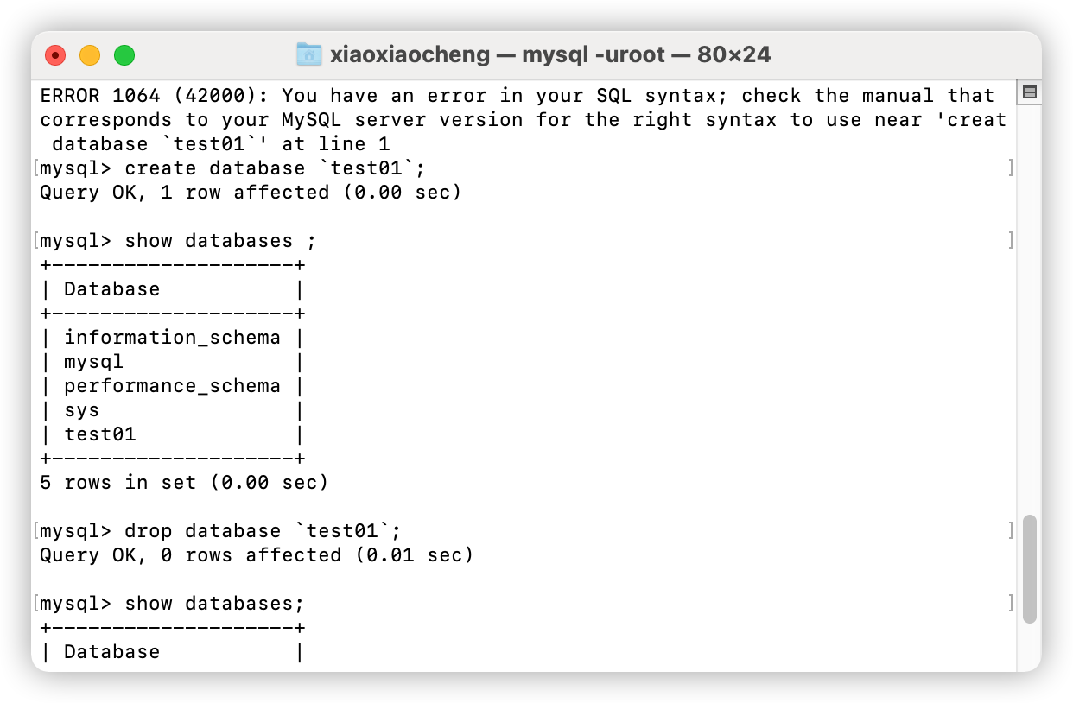1073x703 pixels.
Task: Select the information_schema row text
Action: pyautogui.click(x=172, y=337)
